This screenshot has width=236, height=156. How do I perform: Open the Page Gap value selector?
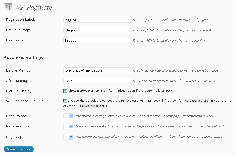[69, 137]
